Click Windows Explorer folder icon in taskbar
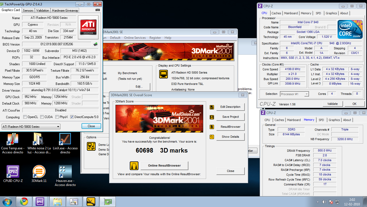Viewport: 367px width, 207px height. tap(57, 202)
